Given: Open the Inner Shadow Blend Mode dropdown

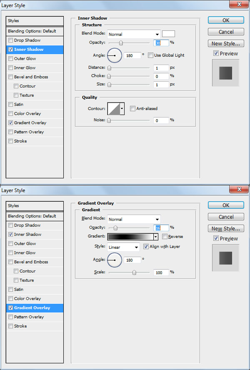Looking at the screenshot, I should [x=134, y=34].
